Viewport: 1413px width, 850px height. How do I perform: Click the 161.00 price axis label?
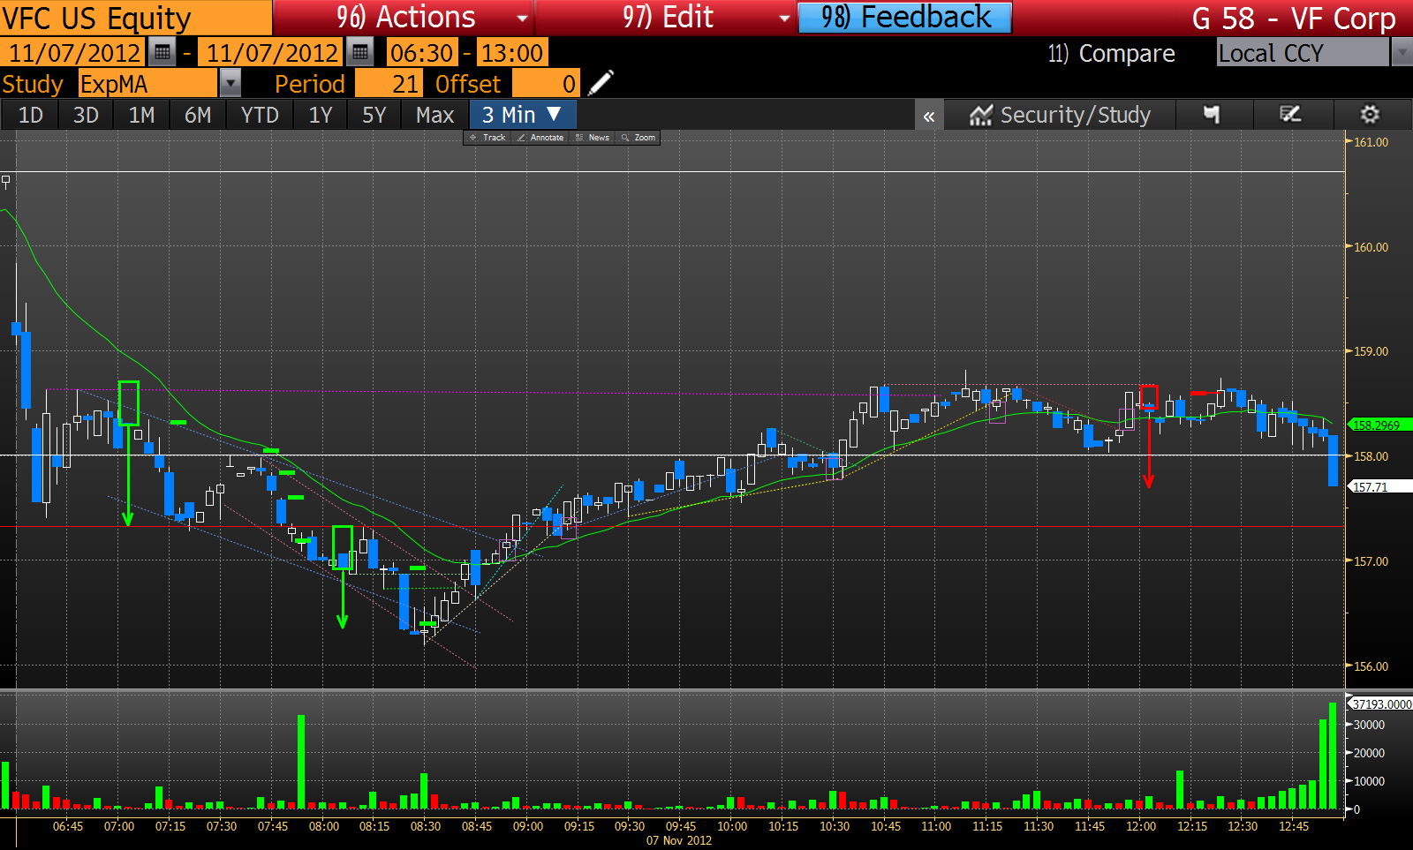point(1371,142)
